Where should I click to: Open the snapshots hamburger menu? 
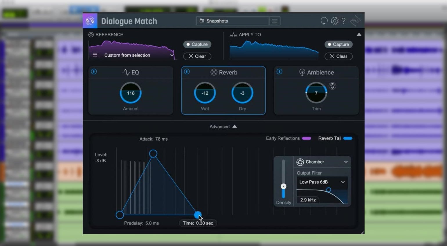(275, 21)
